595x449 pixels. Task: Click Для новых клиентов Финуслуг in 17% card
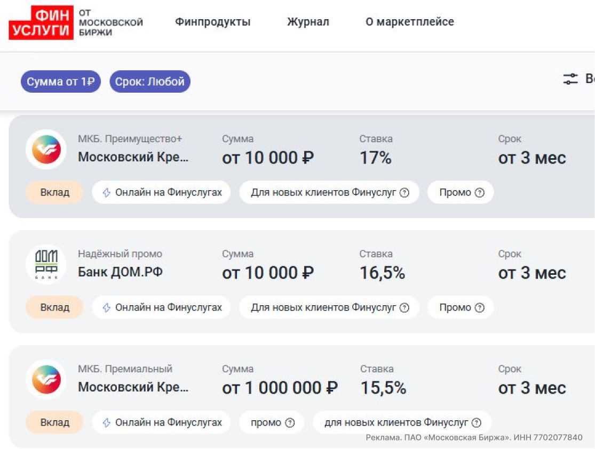coord(329,192)
